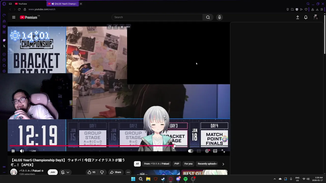Pop out video using detach icon

click(110, 27)
